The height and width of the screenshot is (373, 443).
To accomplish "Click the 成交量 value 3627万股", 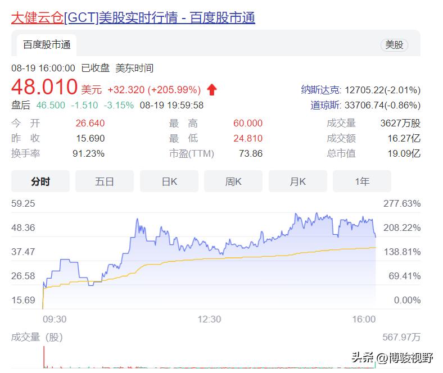I will (x=400, y=123).
